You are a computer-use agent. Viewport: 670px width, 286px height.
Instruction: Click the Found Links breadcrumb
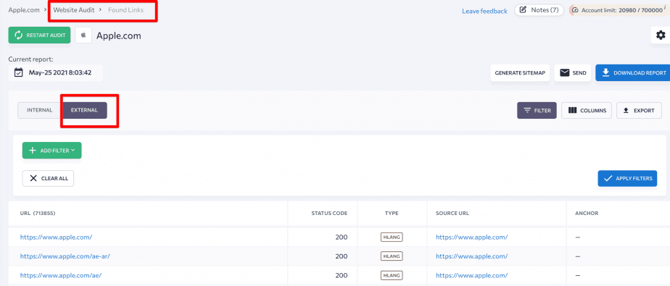[125, 10]
